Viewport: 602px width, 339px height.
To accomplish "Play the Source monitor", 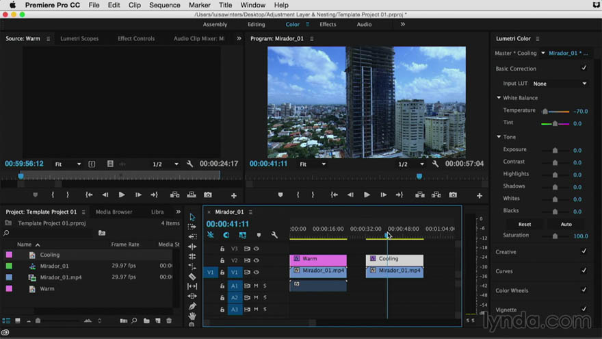I will click(x=121, y=195).
